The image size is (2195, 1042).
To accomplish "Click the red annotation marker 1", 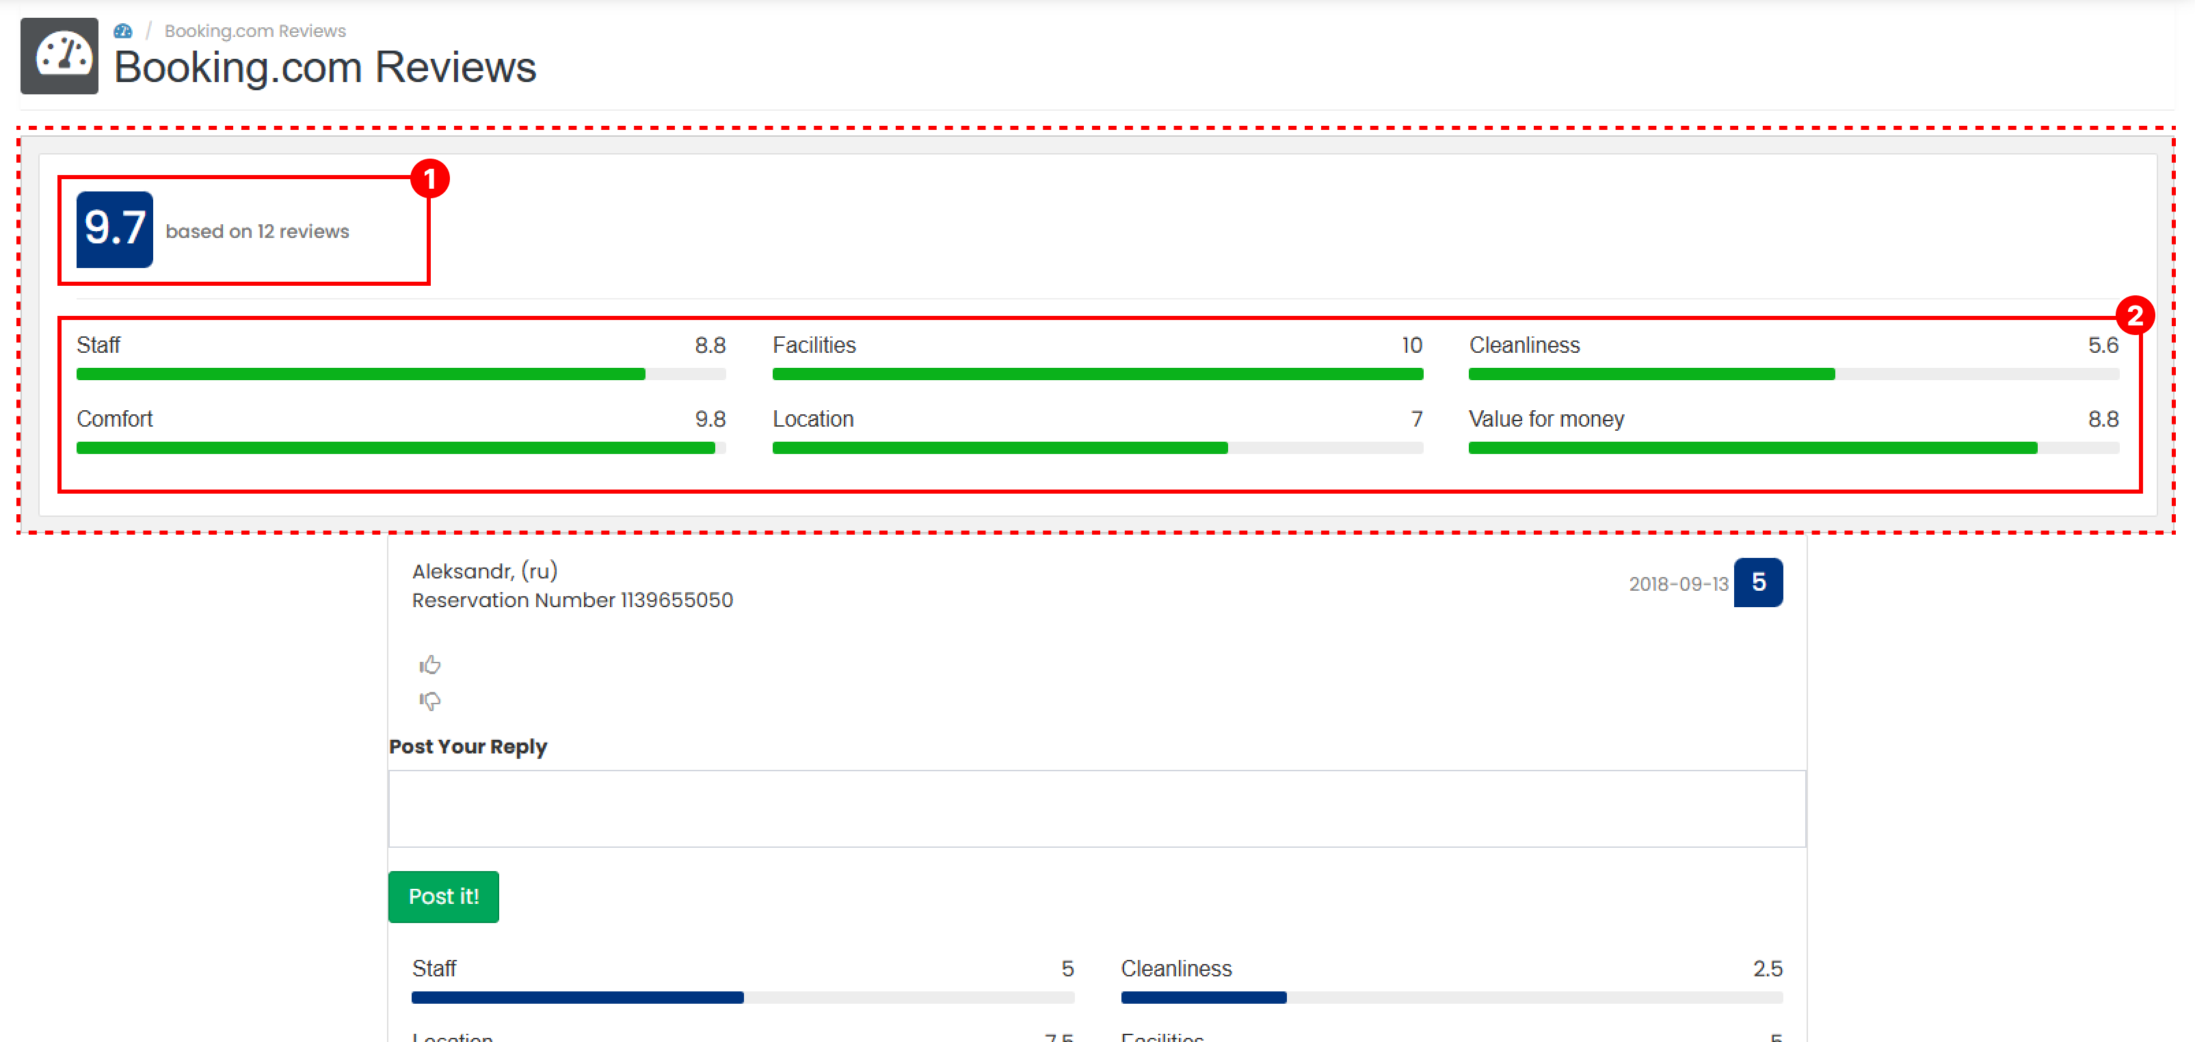I will [430, 179].
